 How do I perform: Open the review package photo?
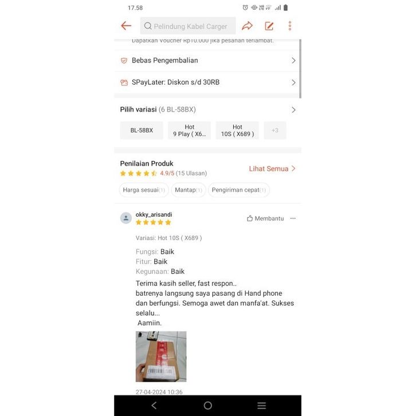pos(161,356)
